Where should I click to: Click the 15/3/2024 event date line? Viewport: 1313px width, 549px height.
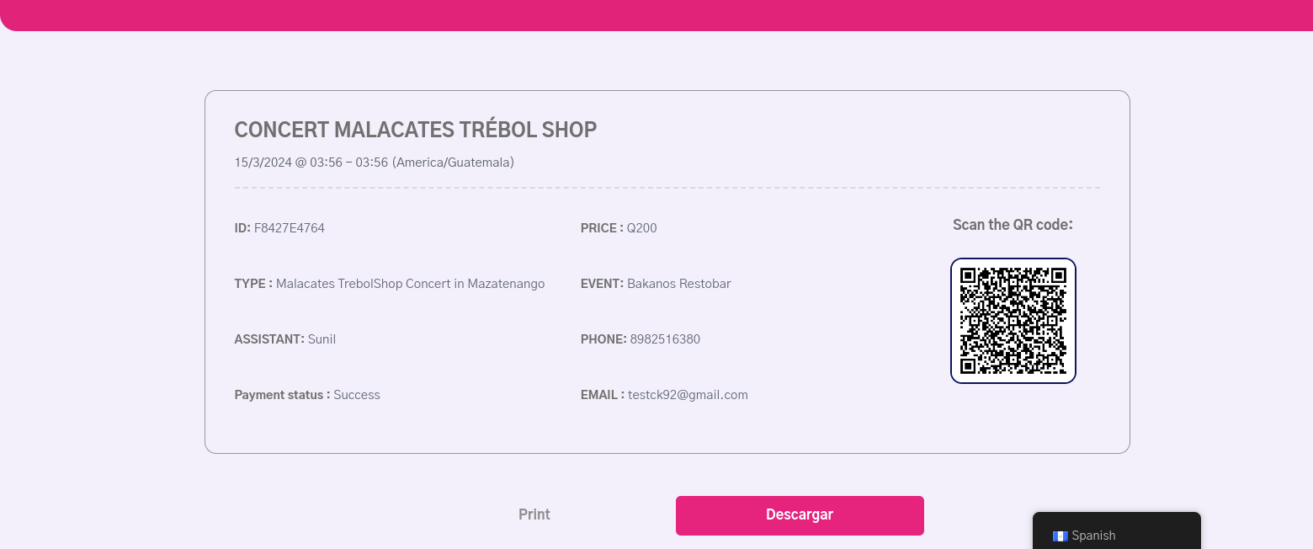(374, 163)
